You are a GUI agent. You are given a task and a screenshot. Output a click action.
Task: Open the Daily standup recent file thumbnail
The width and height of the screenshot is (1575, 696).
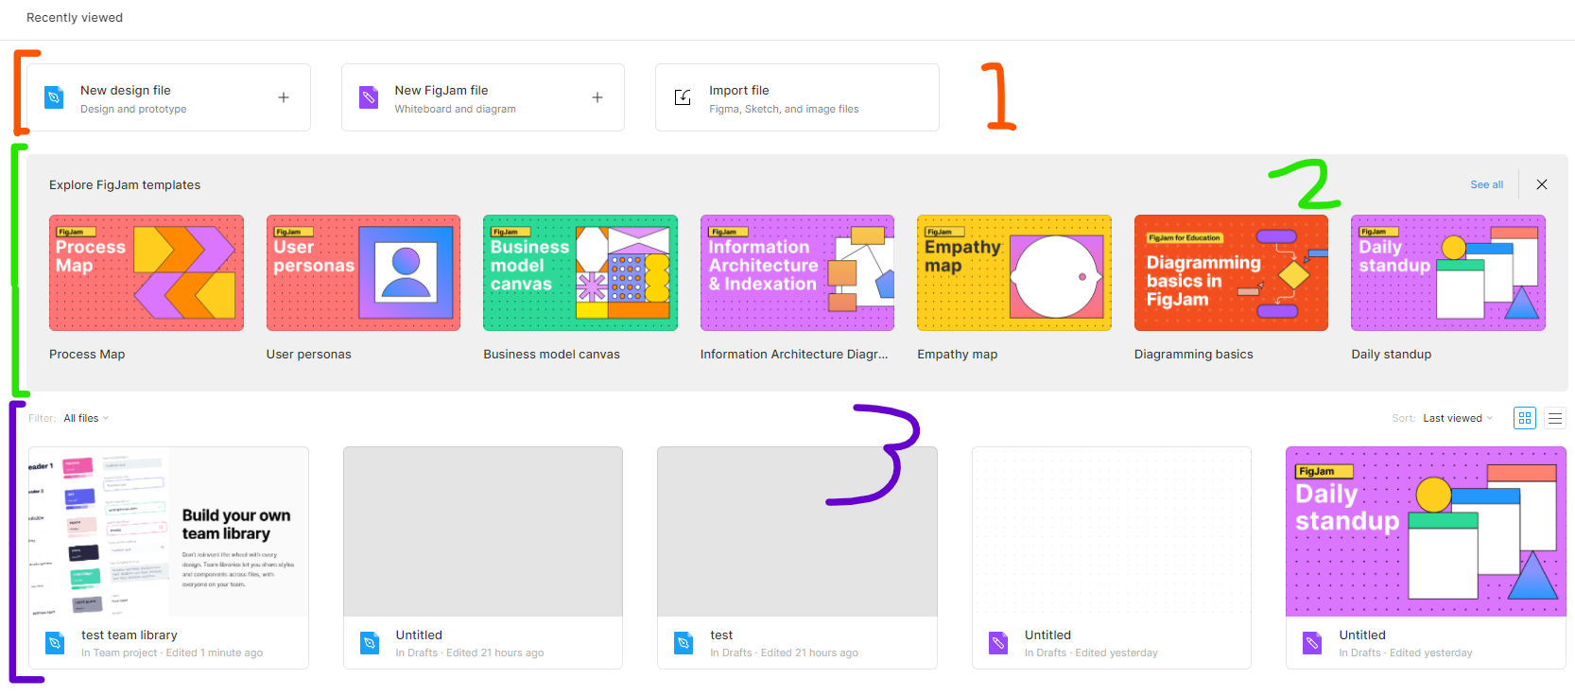(1426, 531)
